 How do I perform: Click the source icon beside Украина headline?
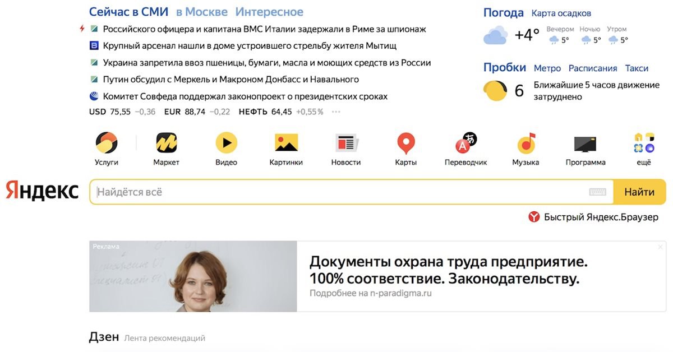pos(94,63)
